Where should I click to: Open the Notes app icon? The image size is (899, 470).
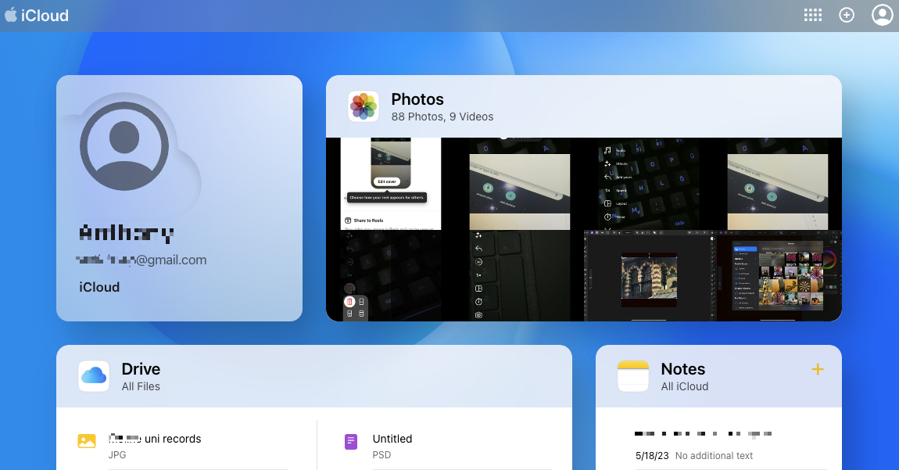click(633, 376)
